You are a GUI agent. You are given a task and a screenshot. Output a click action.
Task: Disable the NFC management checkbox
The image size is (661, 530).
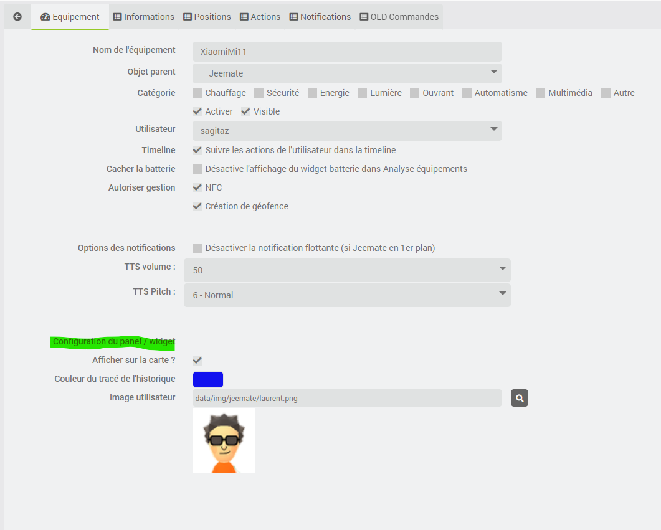197,187
